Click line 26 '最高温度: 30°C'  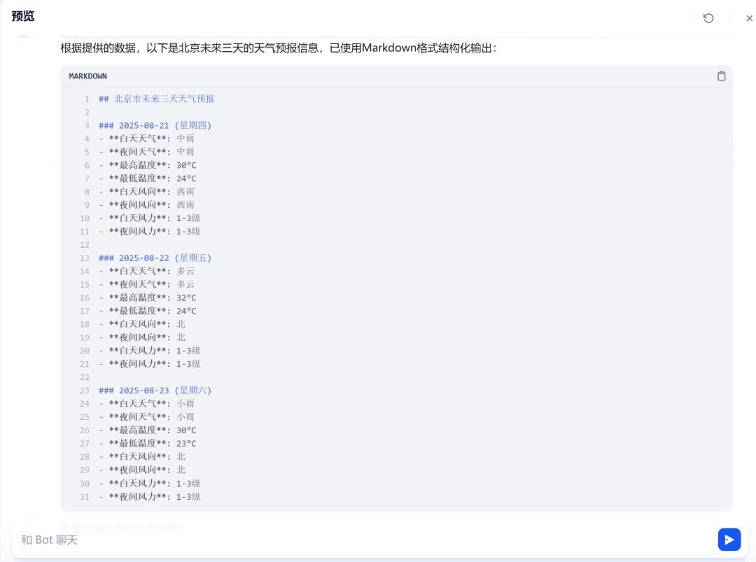148,430
